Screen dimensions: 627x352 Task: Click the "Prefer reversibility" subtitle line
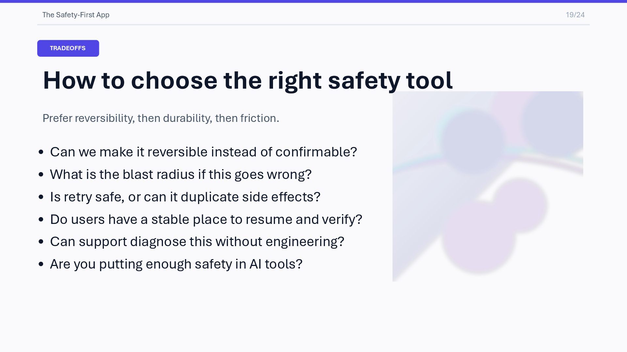click(x=161, y=118)
